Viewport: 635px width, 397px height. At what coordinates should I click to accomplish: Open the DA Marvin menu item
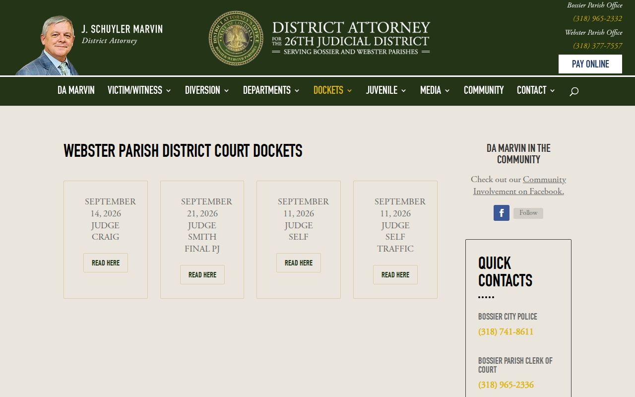76,90
